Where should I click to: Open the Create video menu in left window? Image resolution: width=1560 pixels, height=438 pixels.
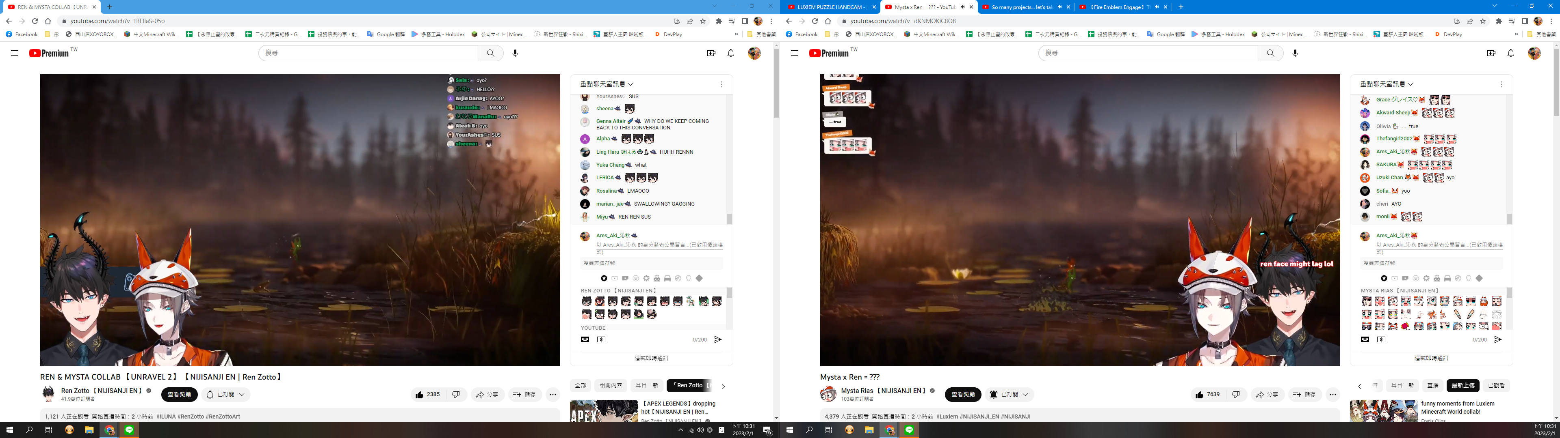point(711,53)
